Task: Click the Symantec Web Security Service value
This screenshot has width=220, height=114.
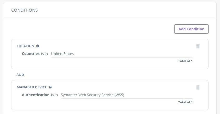Action: [92, 95]
